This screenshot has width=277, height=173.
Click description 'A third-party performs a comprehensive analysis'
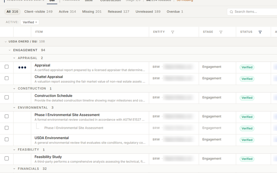tap(90, 162)
